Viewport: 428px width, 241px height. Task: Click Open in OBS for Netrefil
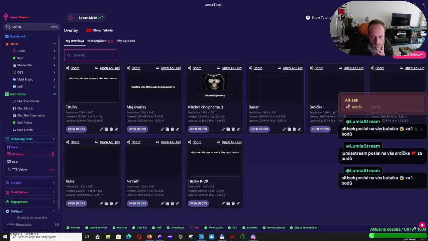tap(137, 204)
